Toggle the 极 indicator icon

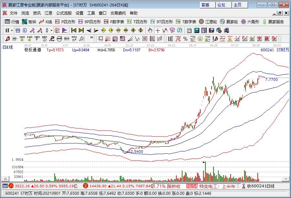coord(57,30)
